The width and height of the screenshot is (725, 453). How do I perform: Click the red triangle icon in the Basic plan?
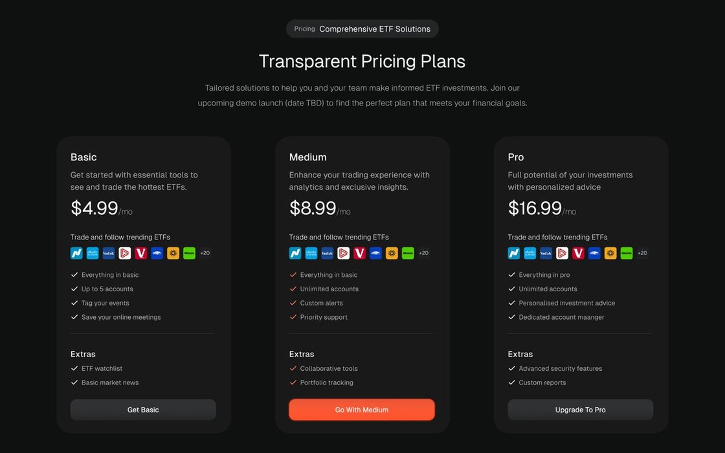tap(125, 253)
